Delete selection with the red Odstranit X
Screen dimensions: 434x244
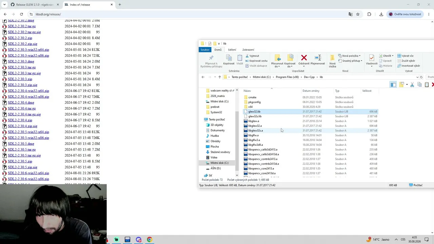pos(304,58)
